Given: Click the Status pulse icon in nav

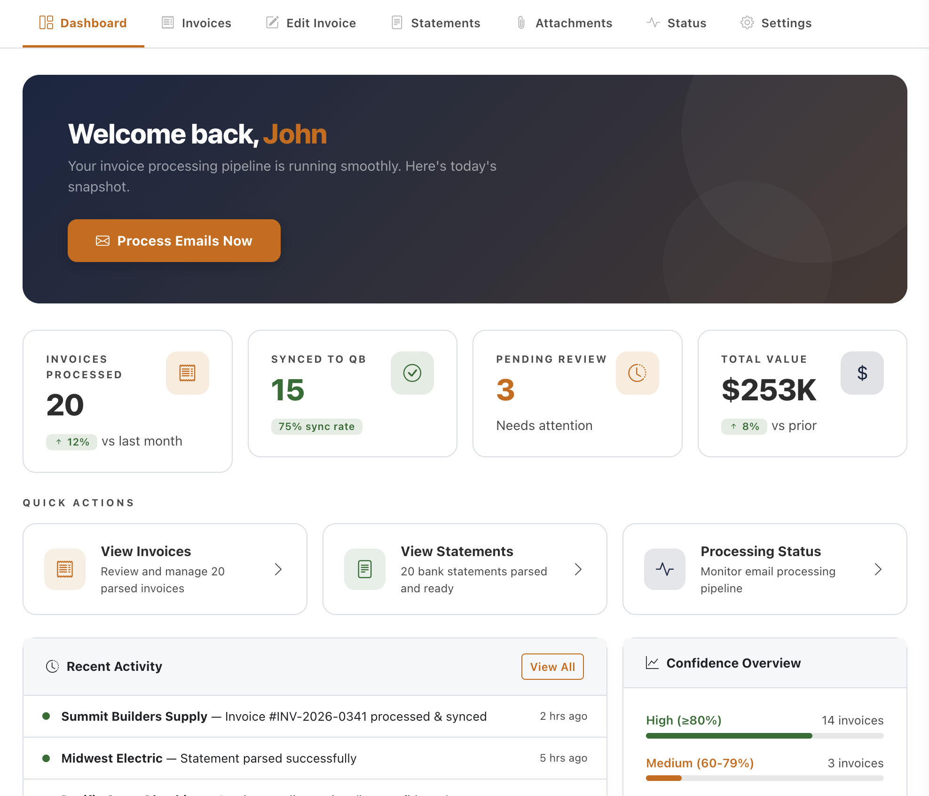Looking at the screenshot, I should coord(653,23).
